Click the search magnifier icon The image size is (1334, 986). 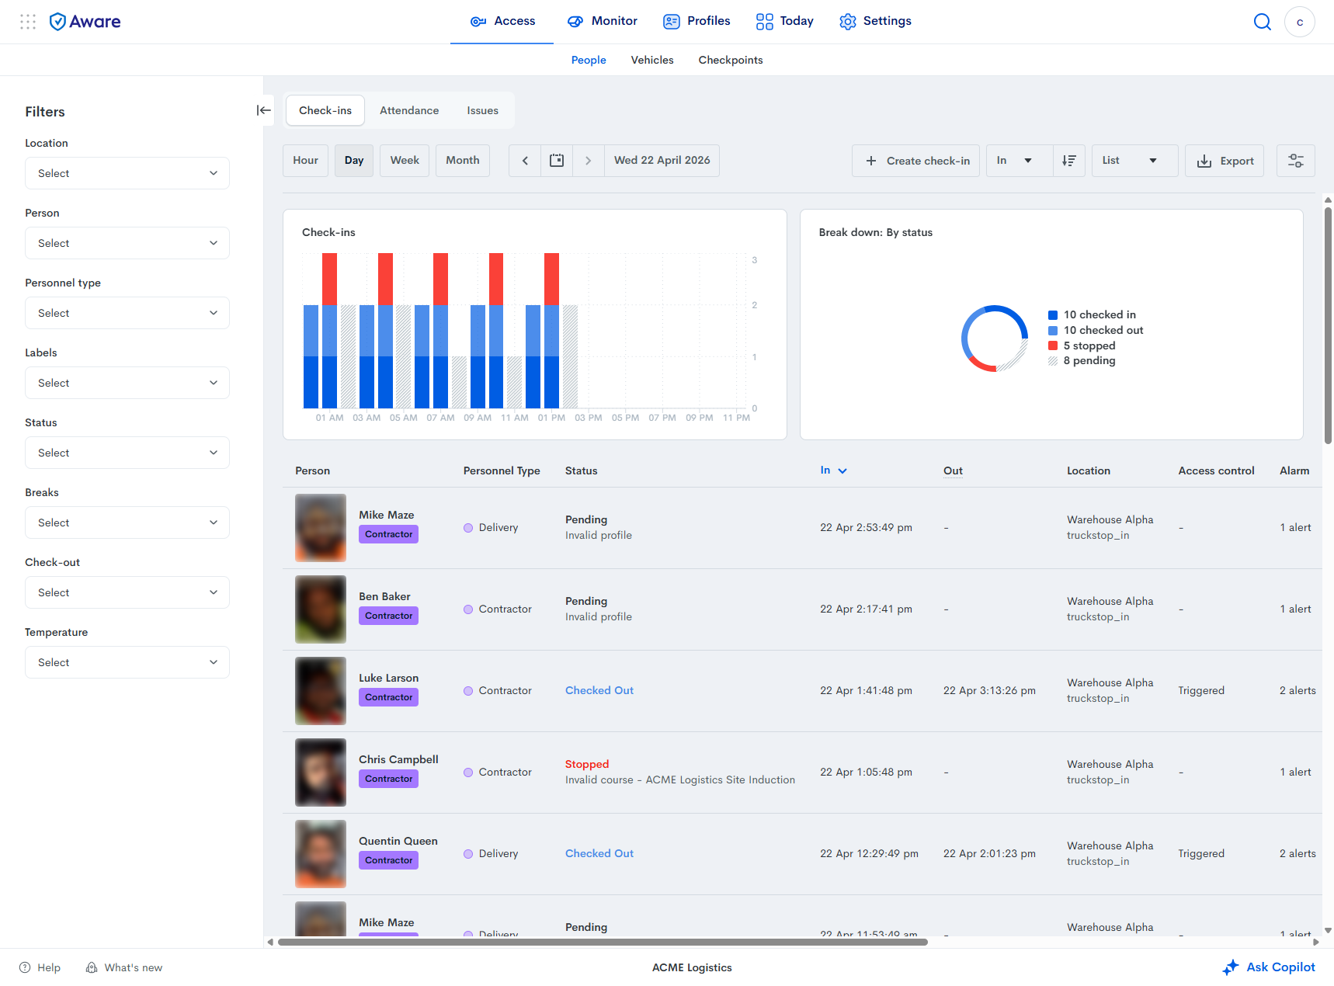pyautogui.click(x=1263, y=22)
